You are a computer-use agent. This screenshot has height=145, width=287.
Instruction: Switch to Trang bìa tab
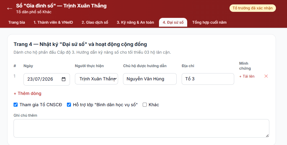click(17, 22)
